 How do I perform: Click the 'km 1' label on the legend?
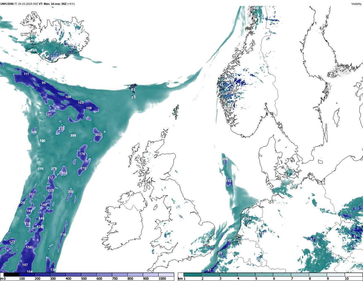(181, 279)
